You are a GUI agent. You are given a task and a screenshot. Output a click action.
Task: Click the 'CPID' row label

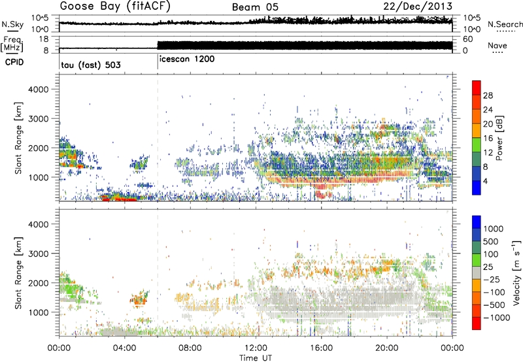pyautogui.click(x=14, y=62)
